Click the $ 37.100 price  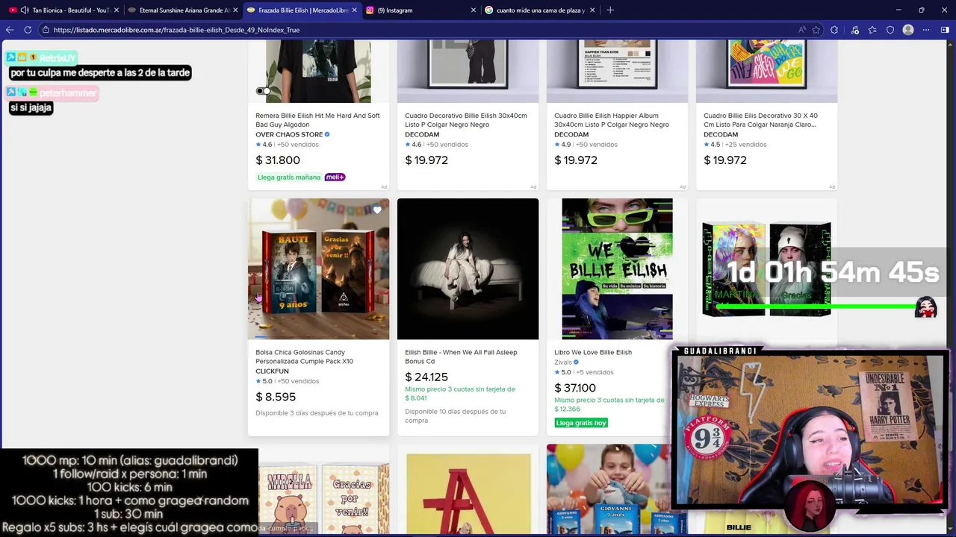point(575,388)
